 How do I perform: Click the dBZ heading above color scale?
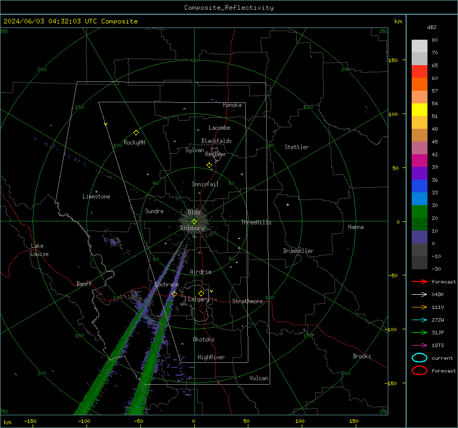tap(432, 27)
